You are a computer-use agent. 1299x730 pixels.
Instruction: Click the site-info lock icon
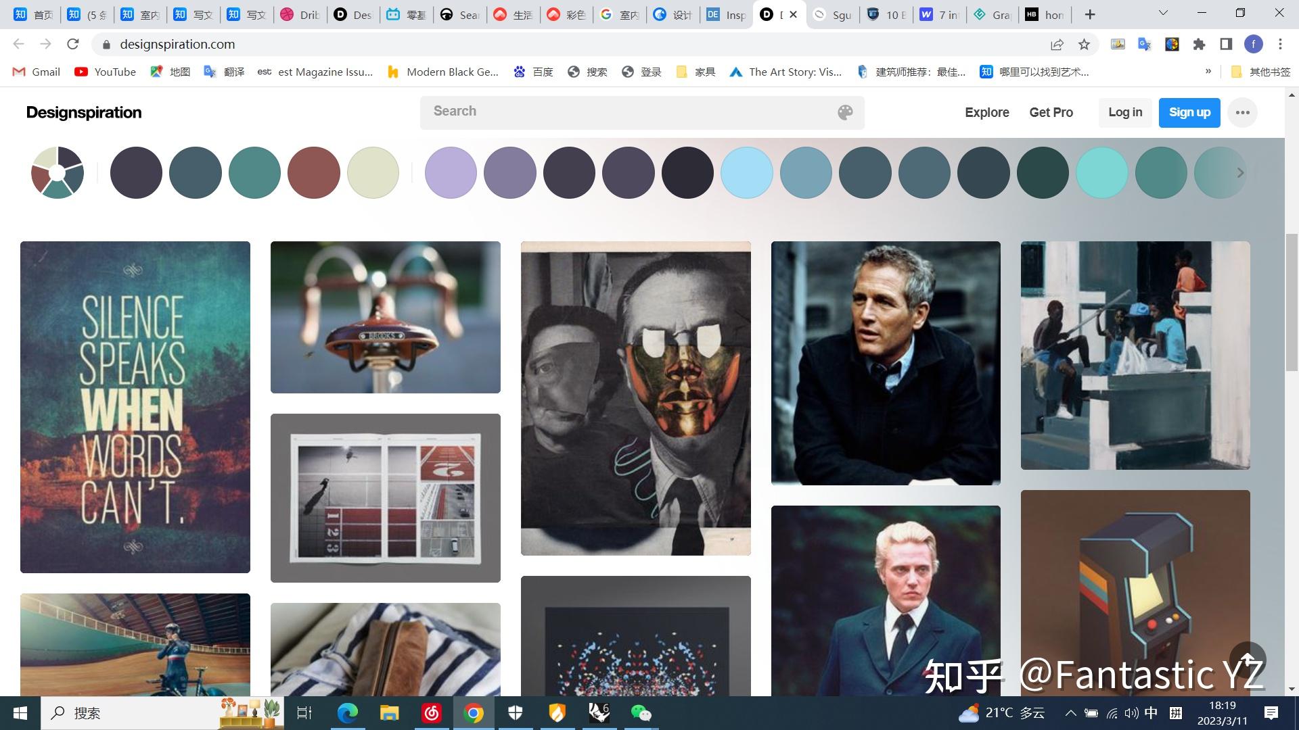point(106,45)
